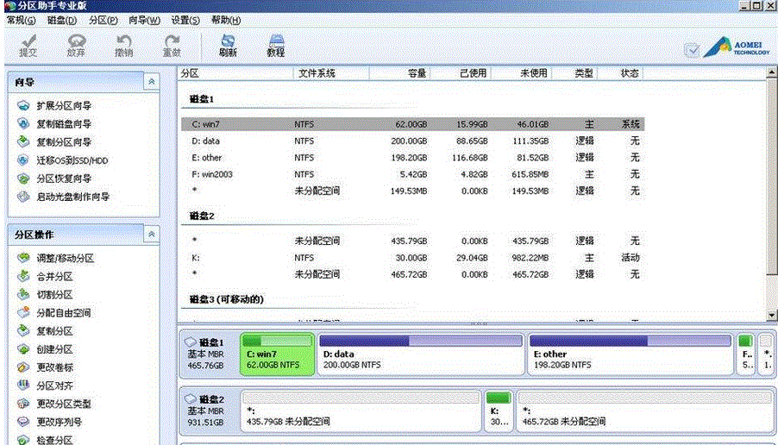Click the 重做 (Redo) toolbar icon
778x445 pixels.
coord(172,45)
